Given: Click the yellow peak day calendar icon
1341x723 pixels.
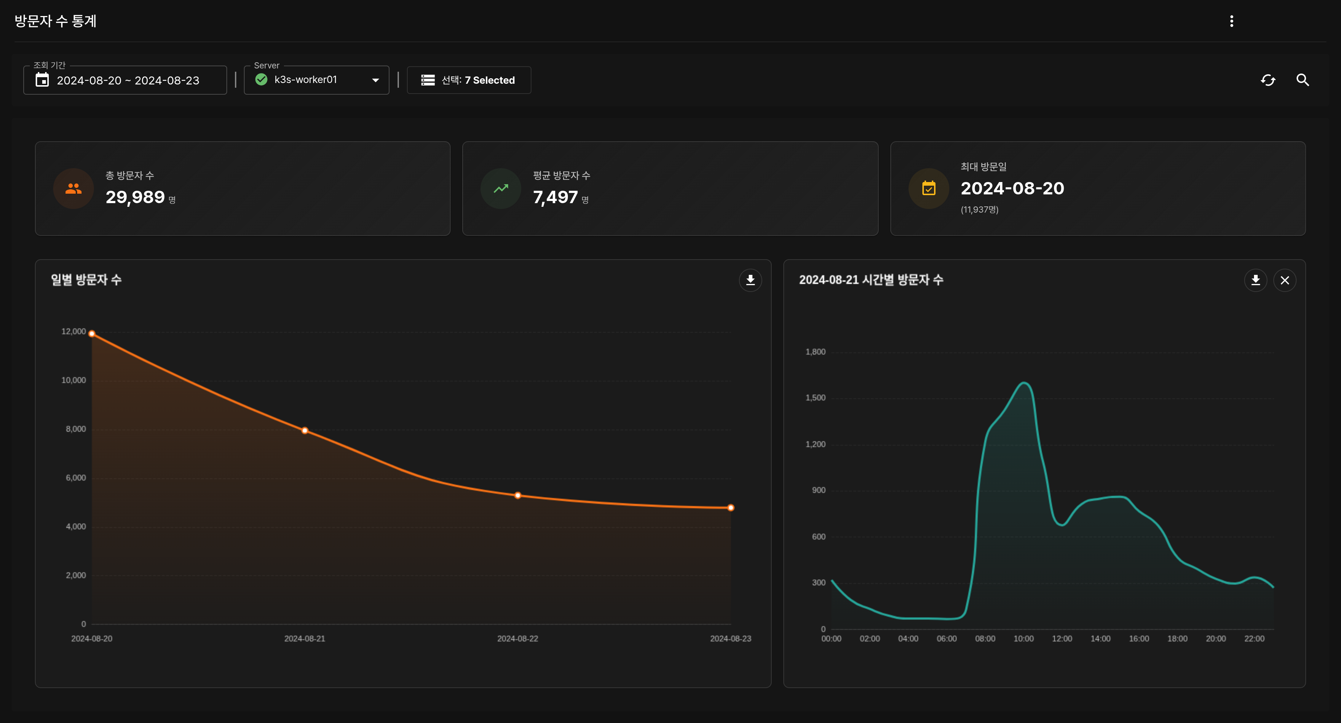Looking at the screenshot, I should (x=929, y=189).
